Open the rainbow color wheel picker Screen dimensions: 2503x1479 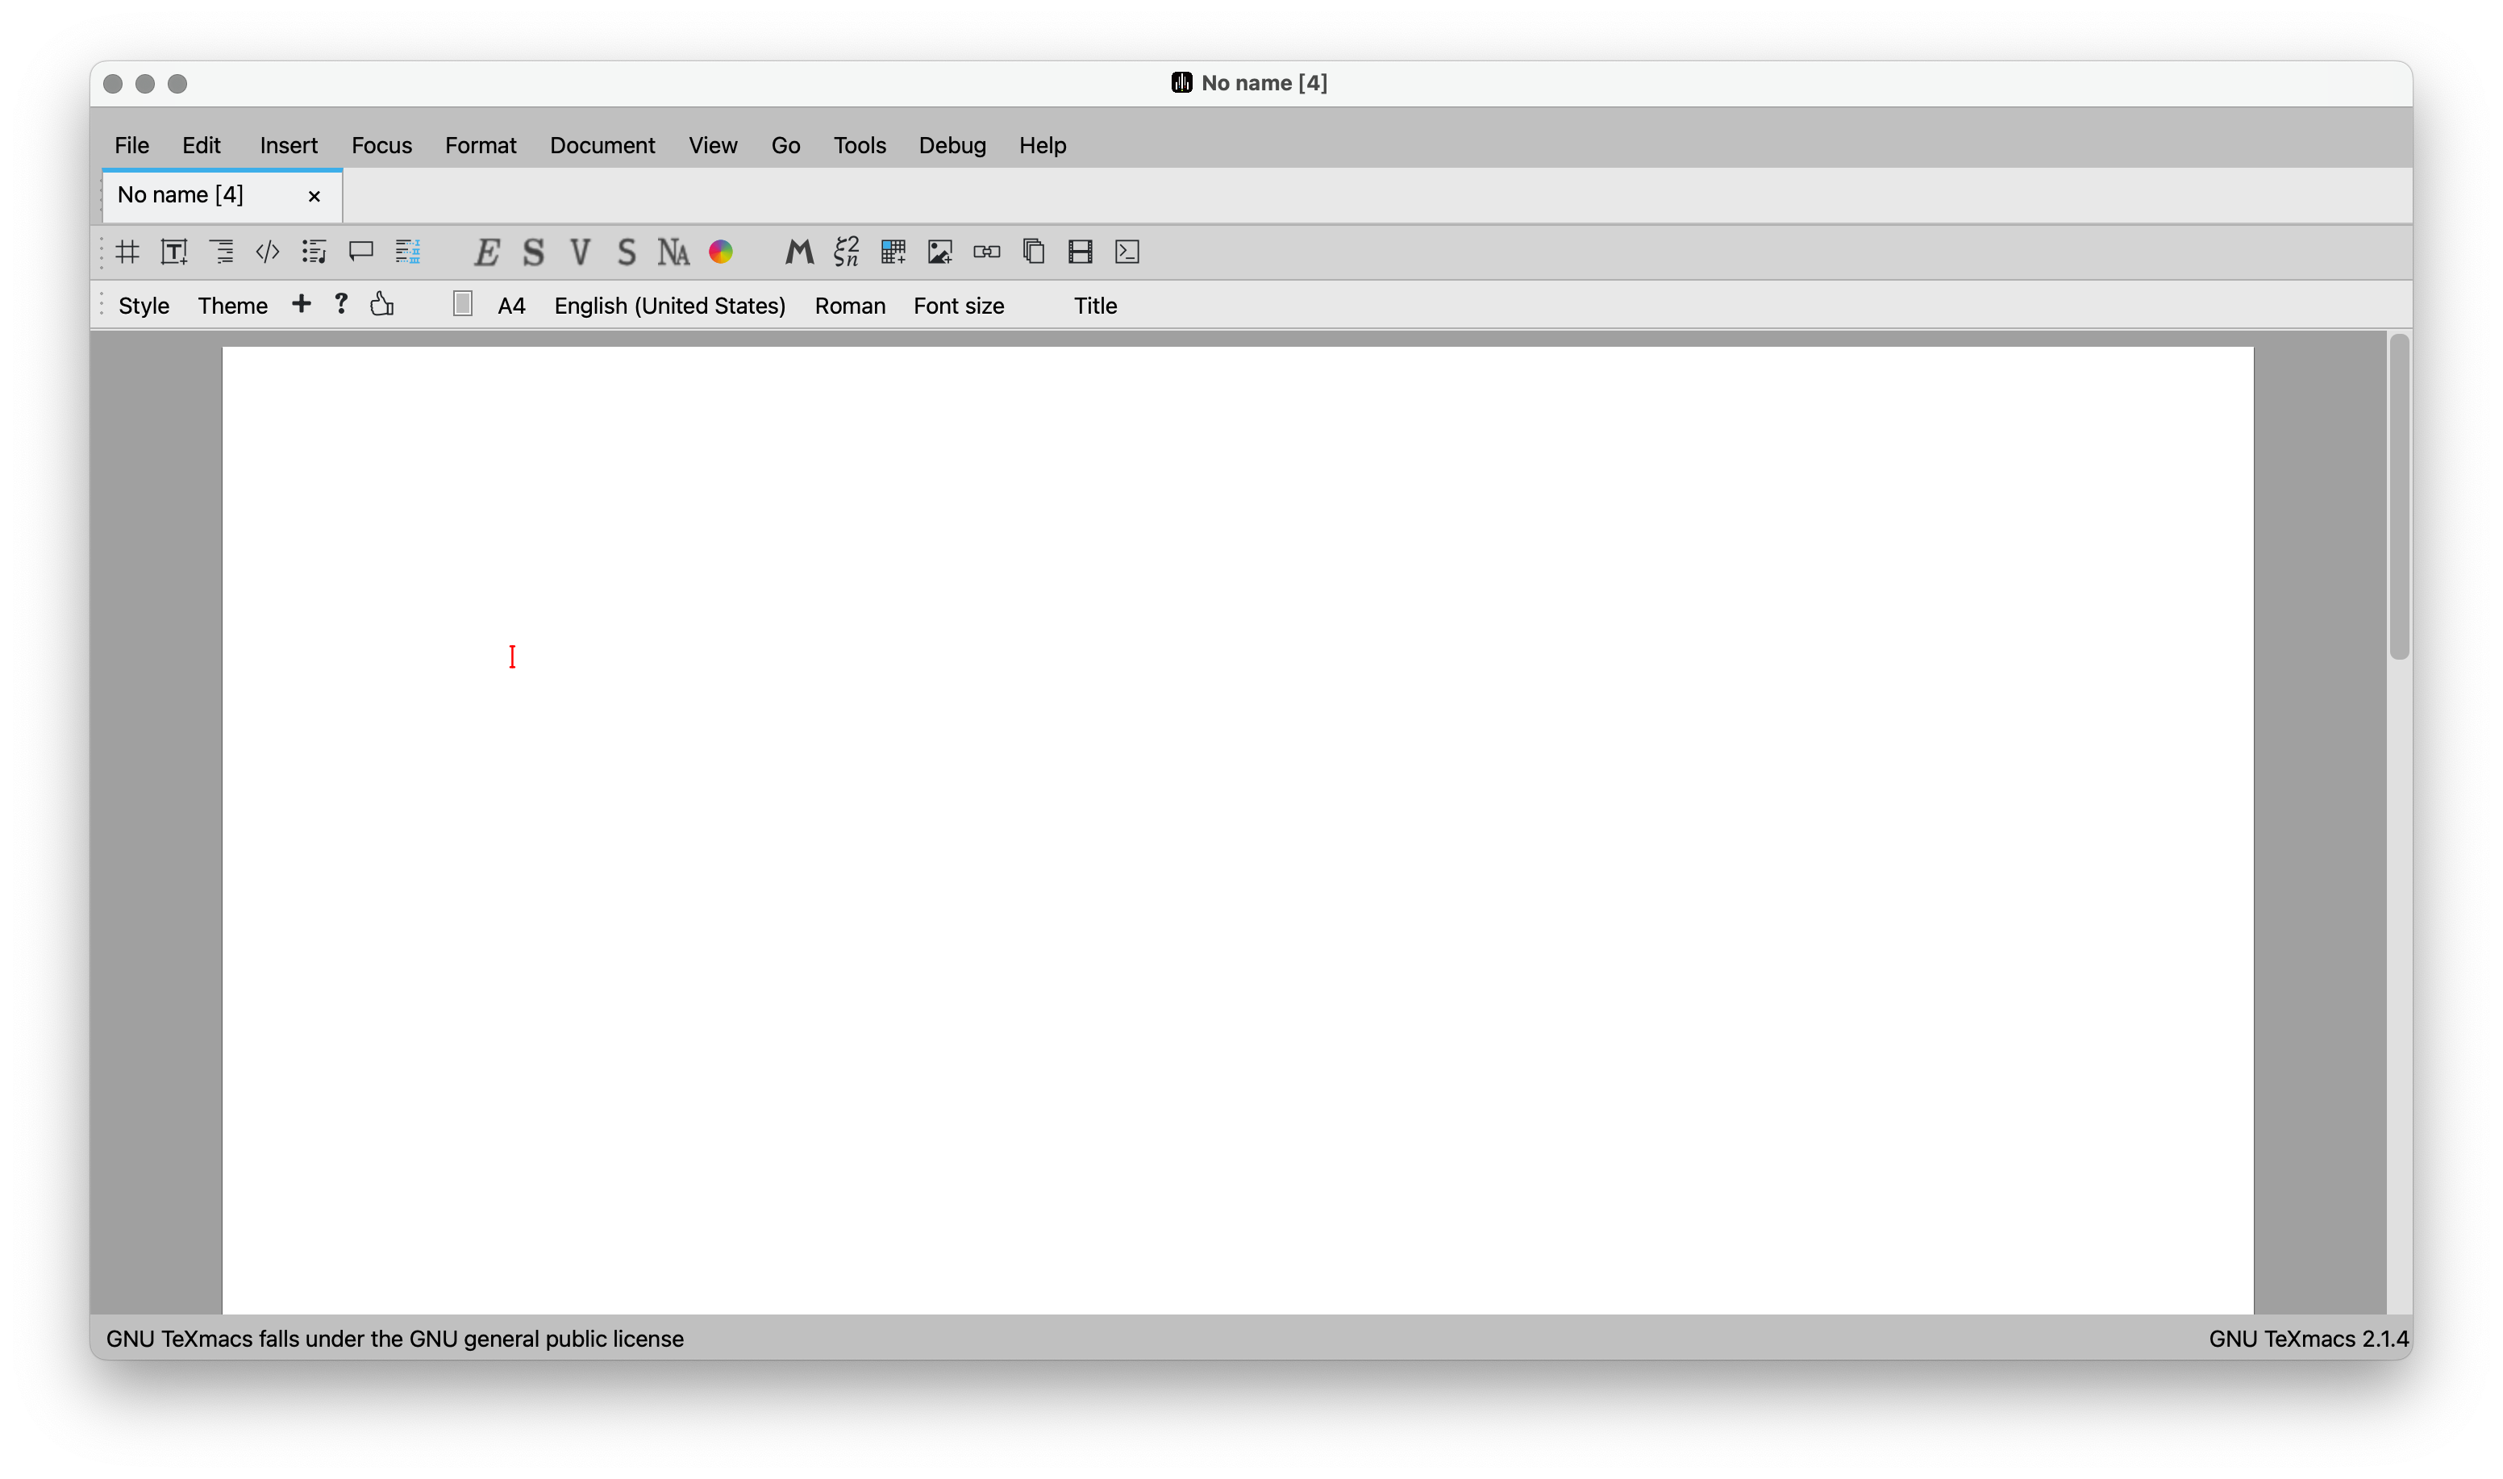[720, 252]
